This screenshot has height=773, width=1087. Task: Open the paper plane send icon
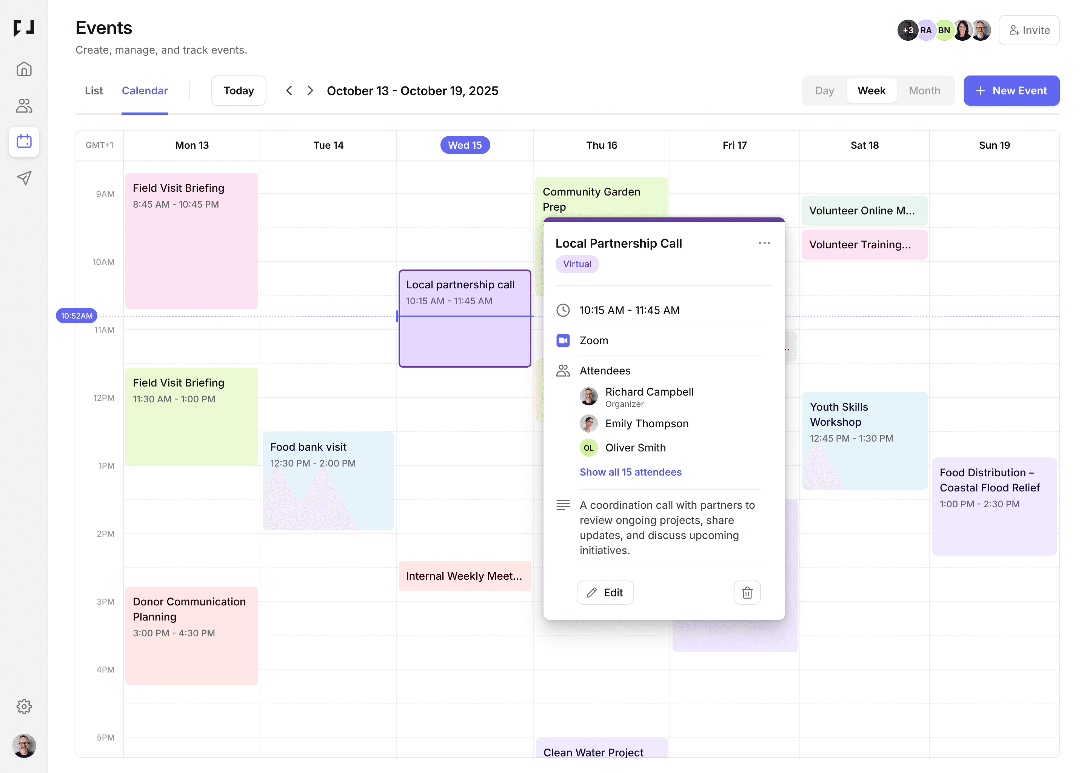(24, 177)
